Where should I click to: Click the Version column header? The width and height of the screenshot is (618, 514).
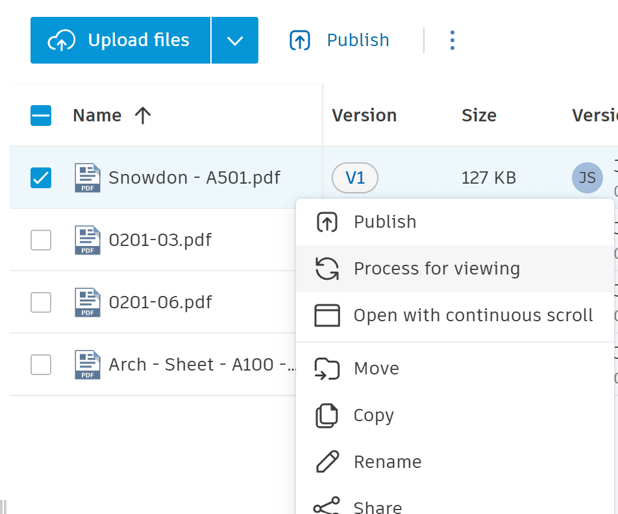pyautogui.click(x=364, y=116)
